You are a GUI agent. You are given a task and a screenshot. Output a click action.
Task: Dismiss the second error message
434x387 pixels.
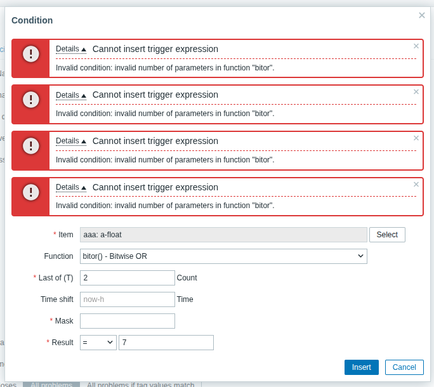416,92
